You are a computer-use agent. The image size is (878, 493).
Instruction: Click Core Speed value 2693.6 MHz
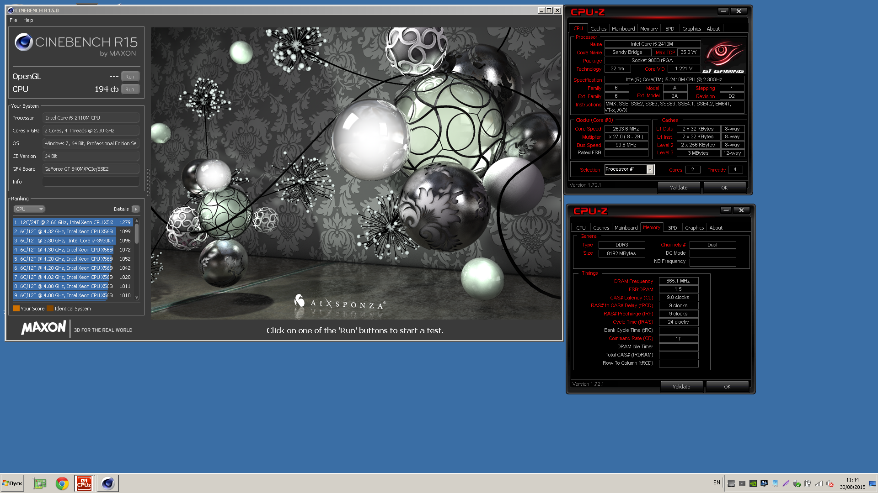click(626, 129)
